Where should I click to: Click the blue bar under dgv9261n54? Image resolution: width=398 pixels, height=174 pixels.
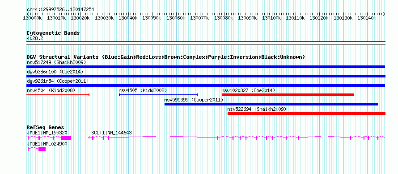[x=206, y=85]
